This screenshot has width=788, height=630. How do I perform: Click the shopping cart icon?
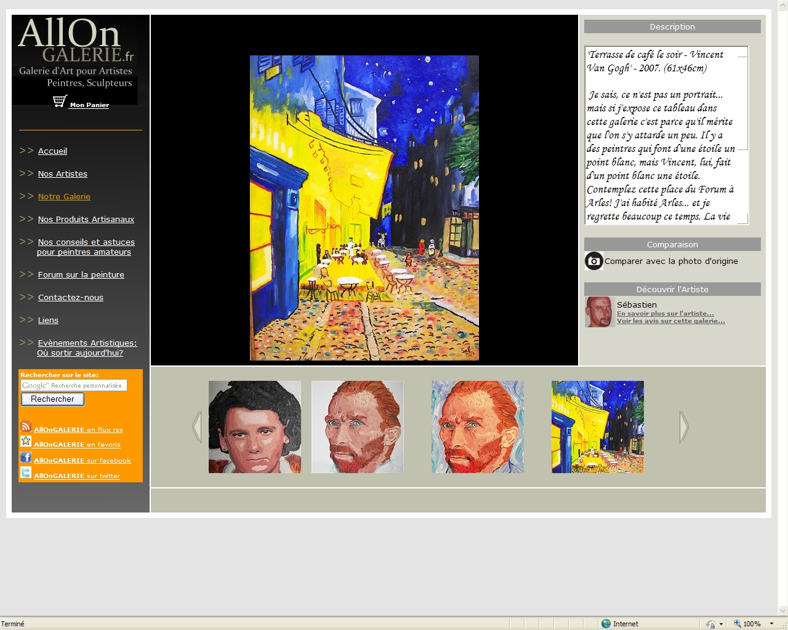coord(60,102)
